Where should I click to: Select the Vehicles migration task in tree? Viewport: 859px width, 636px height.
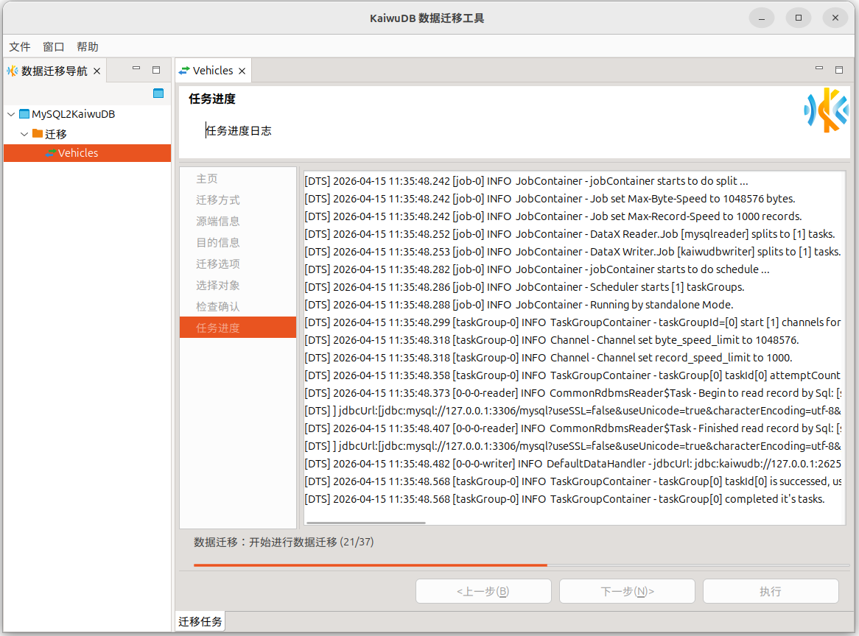[x=77, y=153]
